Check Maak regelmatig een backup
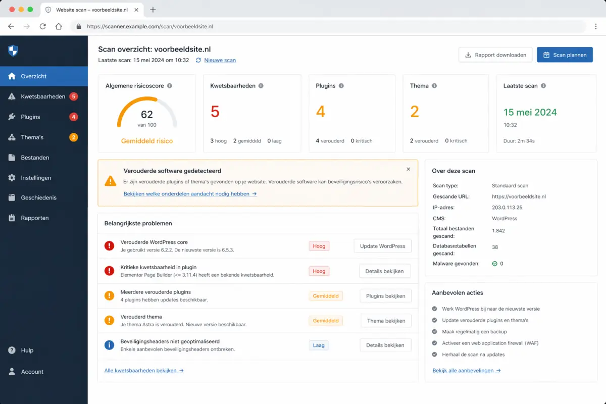Image resolution: width=606 pixels, height=404 pixels. coord(435,332)
